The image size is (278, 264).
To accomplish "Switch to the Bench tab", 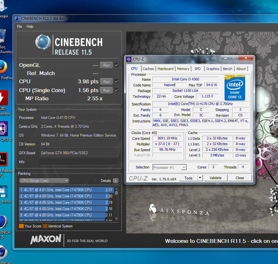I will pyautogui.click(x=227, y=69).
